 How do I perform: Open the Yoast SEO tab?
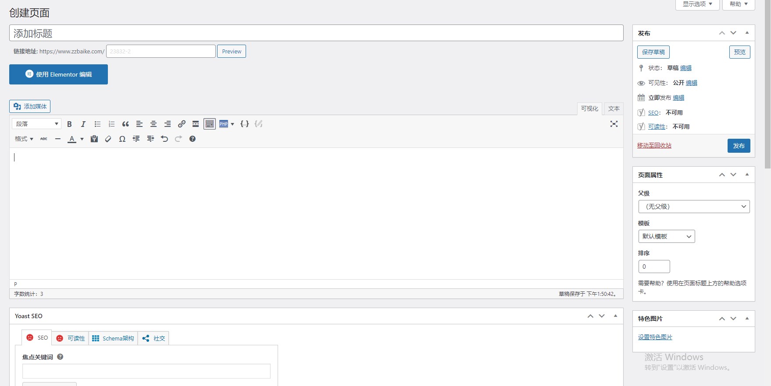pos(37,338)
